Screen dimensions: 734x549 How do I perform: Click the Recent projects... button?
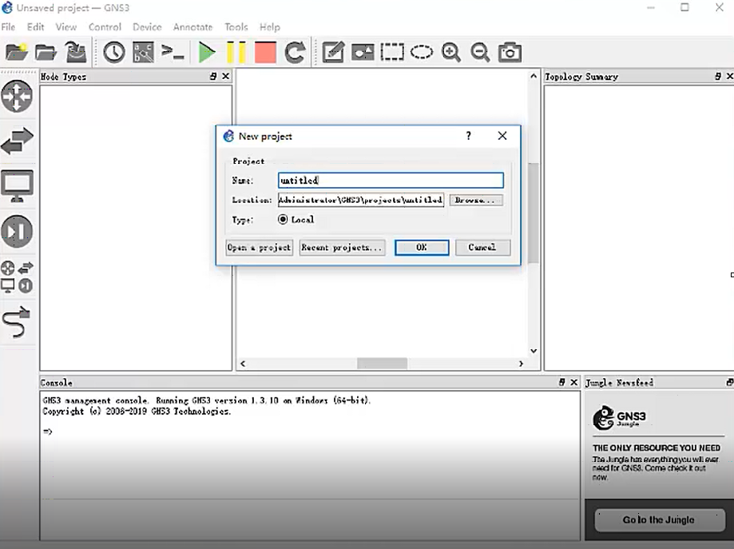click(x=342, y=248)
